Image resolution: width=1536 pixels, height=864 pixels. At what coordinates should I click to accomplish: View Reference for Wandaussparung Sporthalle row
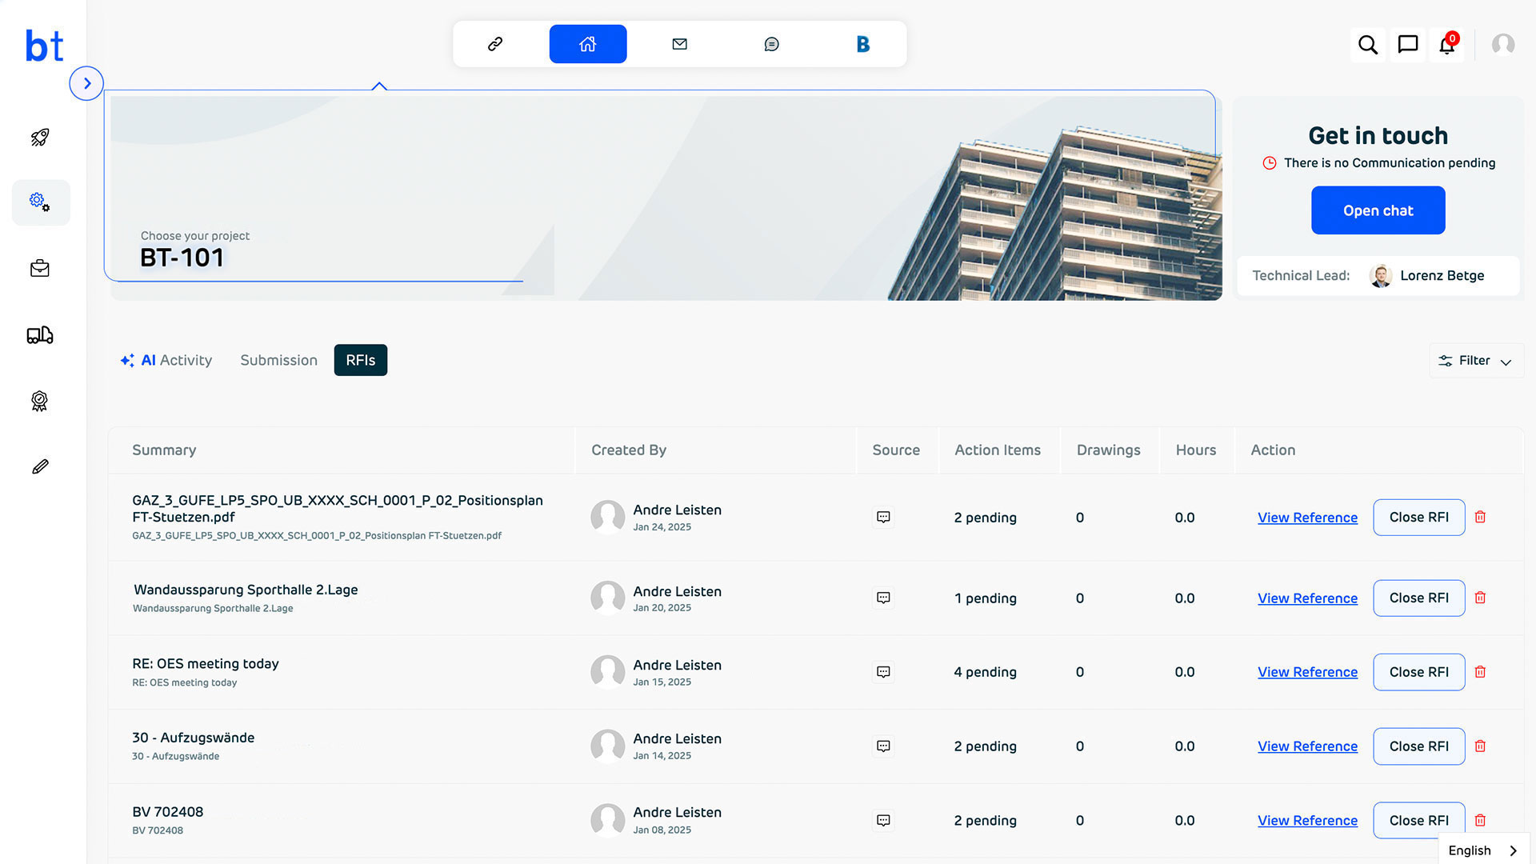(1307, 598)
